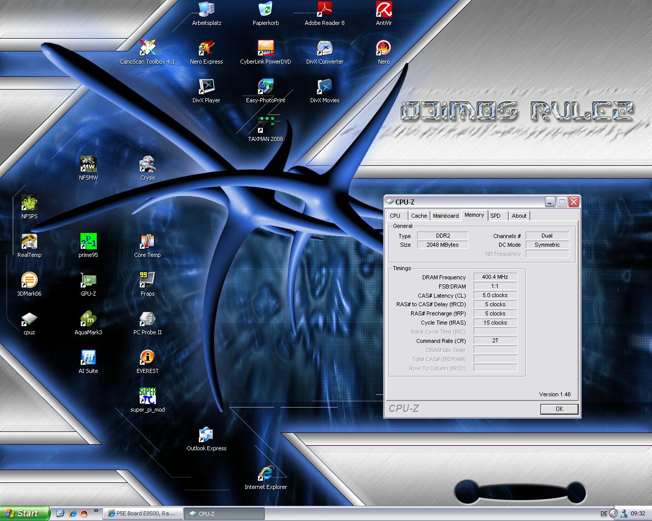Switch to the Cache tab in CPU-Z
The image size is (652, 521).
pyautogui.click(x=419, y=216)
